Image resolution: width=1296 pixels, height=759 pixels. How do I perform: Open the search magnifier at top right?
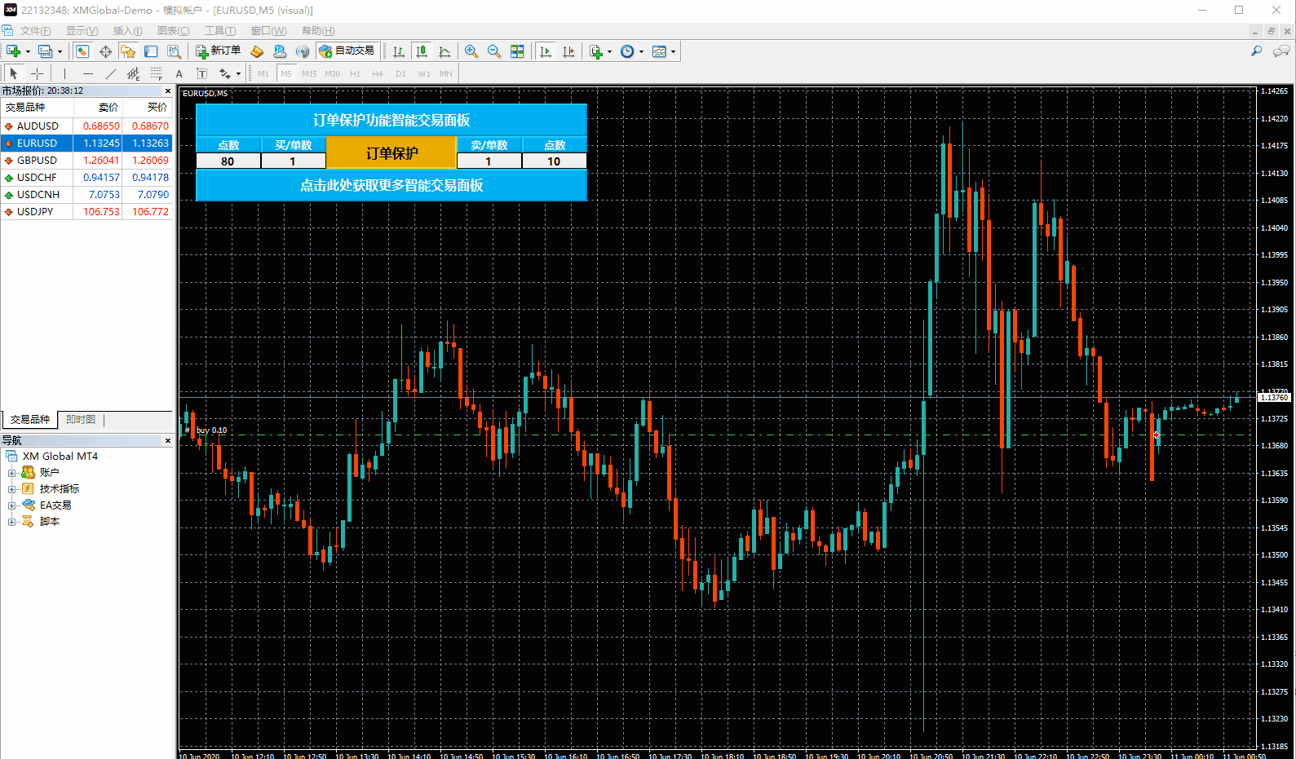pos(1256,51)
